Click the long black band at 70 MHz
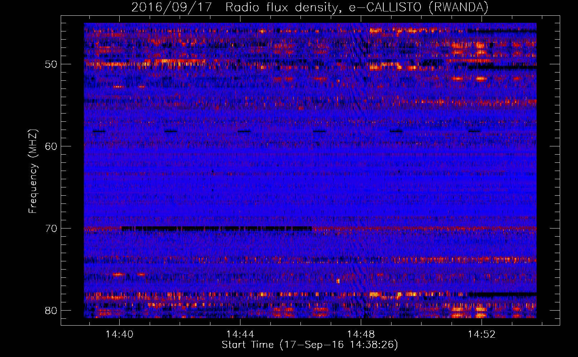 pyautogui.click(x=216, y=228)
